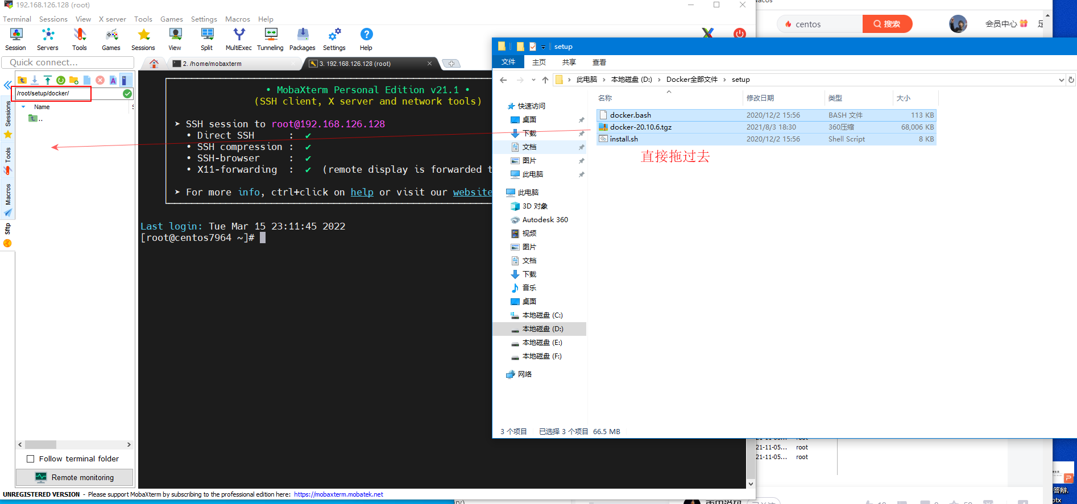Click chevron after Docker全部文件 in breadcrumb
Screen dimensions: 1077x504
click(724, 80)
